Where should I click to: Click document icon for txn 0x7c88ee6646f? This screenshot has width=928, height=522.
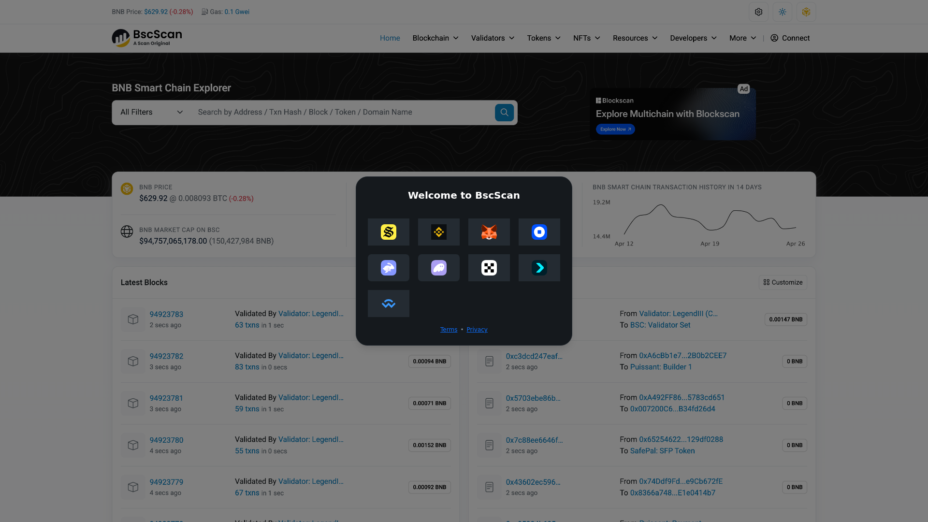click(489, 445)
